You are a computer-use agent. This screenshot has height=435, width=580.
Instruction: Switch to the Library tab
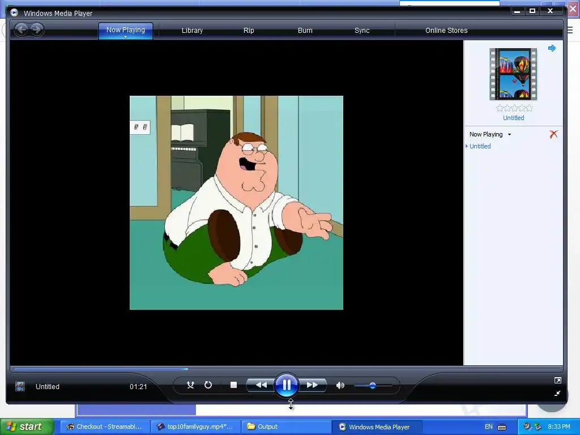[x=192, y=31]
